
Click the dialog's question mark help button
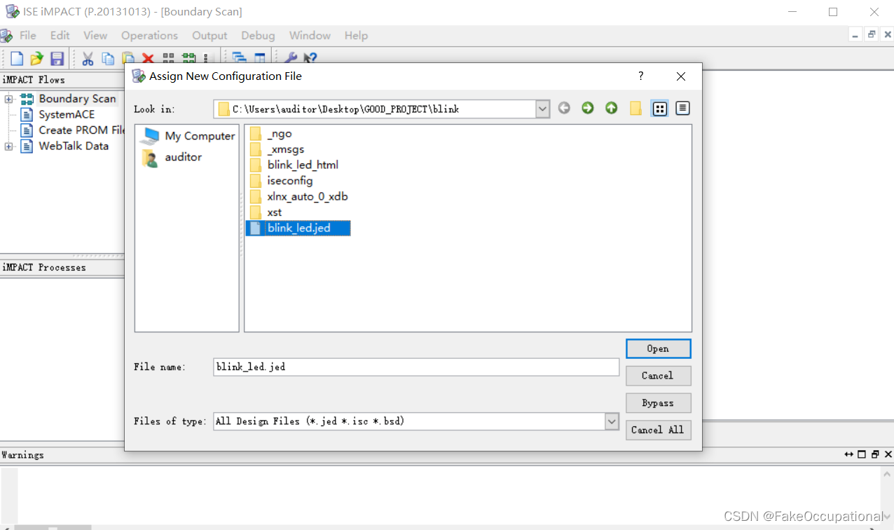(640, 76)
